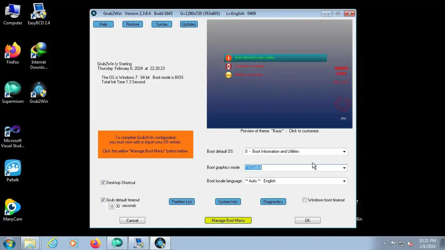Screen dimensions: 445x250
Task: Open System Info
Action: pos(228,202)
